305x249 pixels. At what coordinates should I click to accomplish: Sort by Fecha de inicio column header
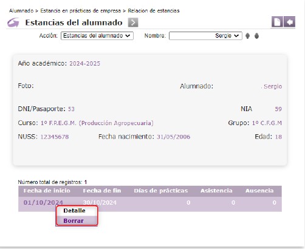pos(47,191)
